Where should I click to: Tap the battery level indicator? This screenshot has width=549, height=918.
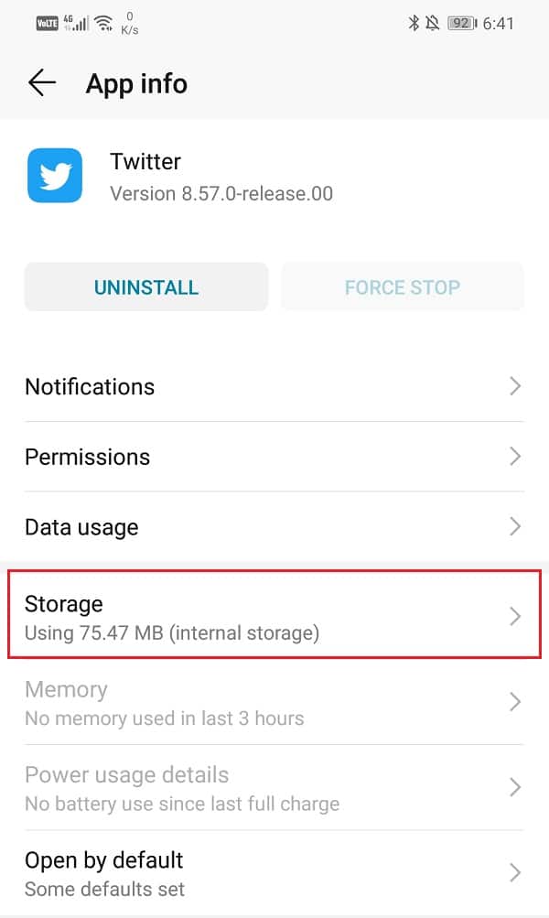tap(460, 24)
